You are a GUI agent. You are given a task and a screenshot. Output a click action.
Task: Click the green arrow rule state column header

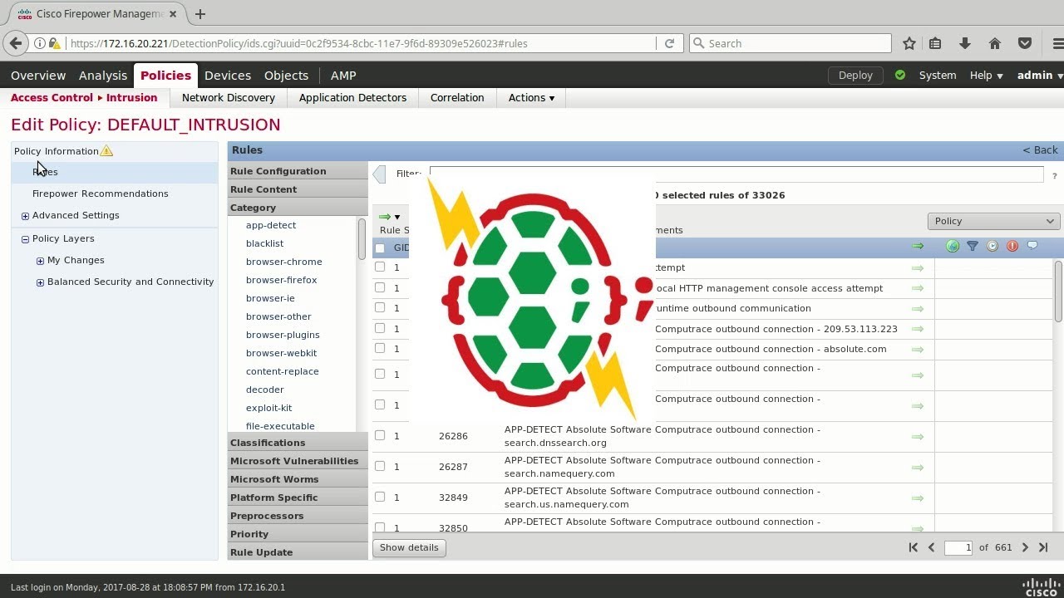[918, 246]
